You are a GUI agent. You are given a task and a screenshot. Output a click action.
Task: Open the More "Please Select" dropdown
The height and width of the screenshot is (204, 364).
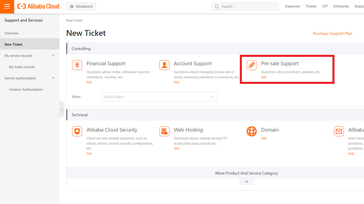click(x=159, y=97)
